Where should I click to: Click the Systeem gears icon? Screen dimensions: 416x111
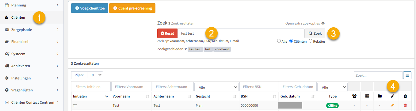tap(7, 54)
